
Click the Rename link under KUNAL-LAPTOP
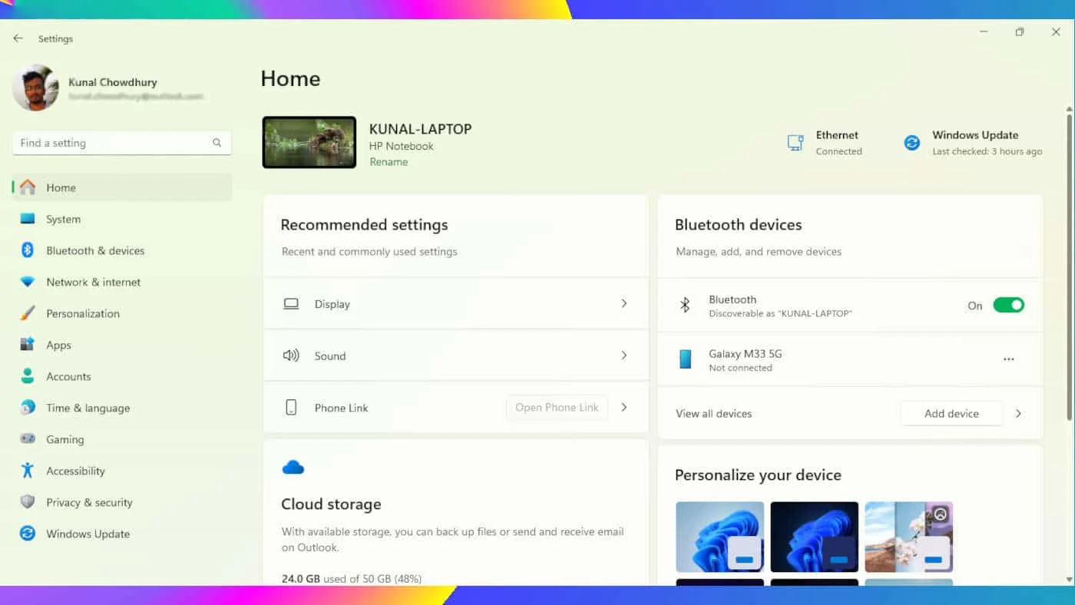point(389,162)
